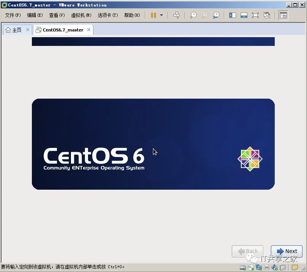Open the snapshot manager icon
Viewport: 307px width, 272px height.
(216, 15)
